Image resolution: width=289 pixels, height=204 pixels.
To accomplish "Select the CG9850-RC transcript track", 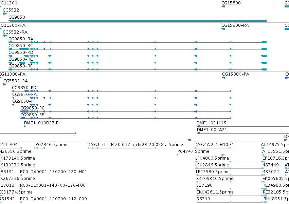I will pyautogui.click(x=138, y=49).
